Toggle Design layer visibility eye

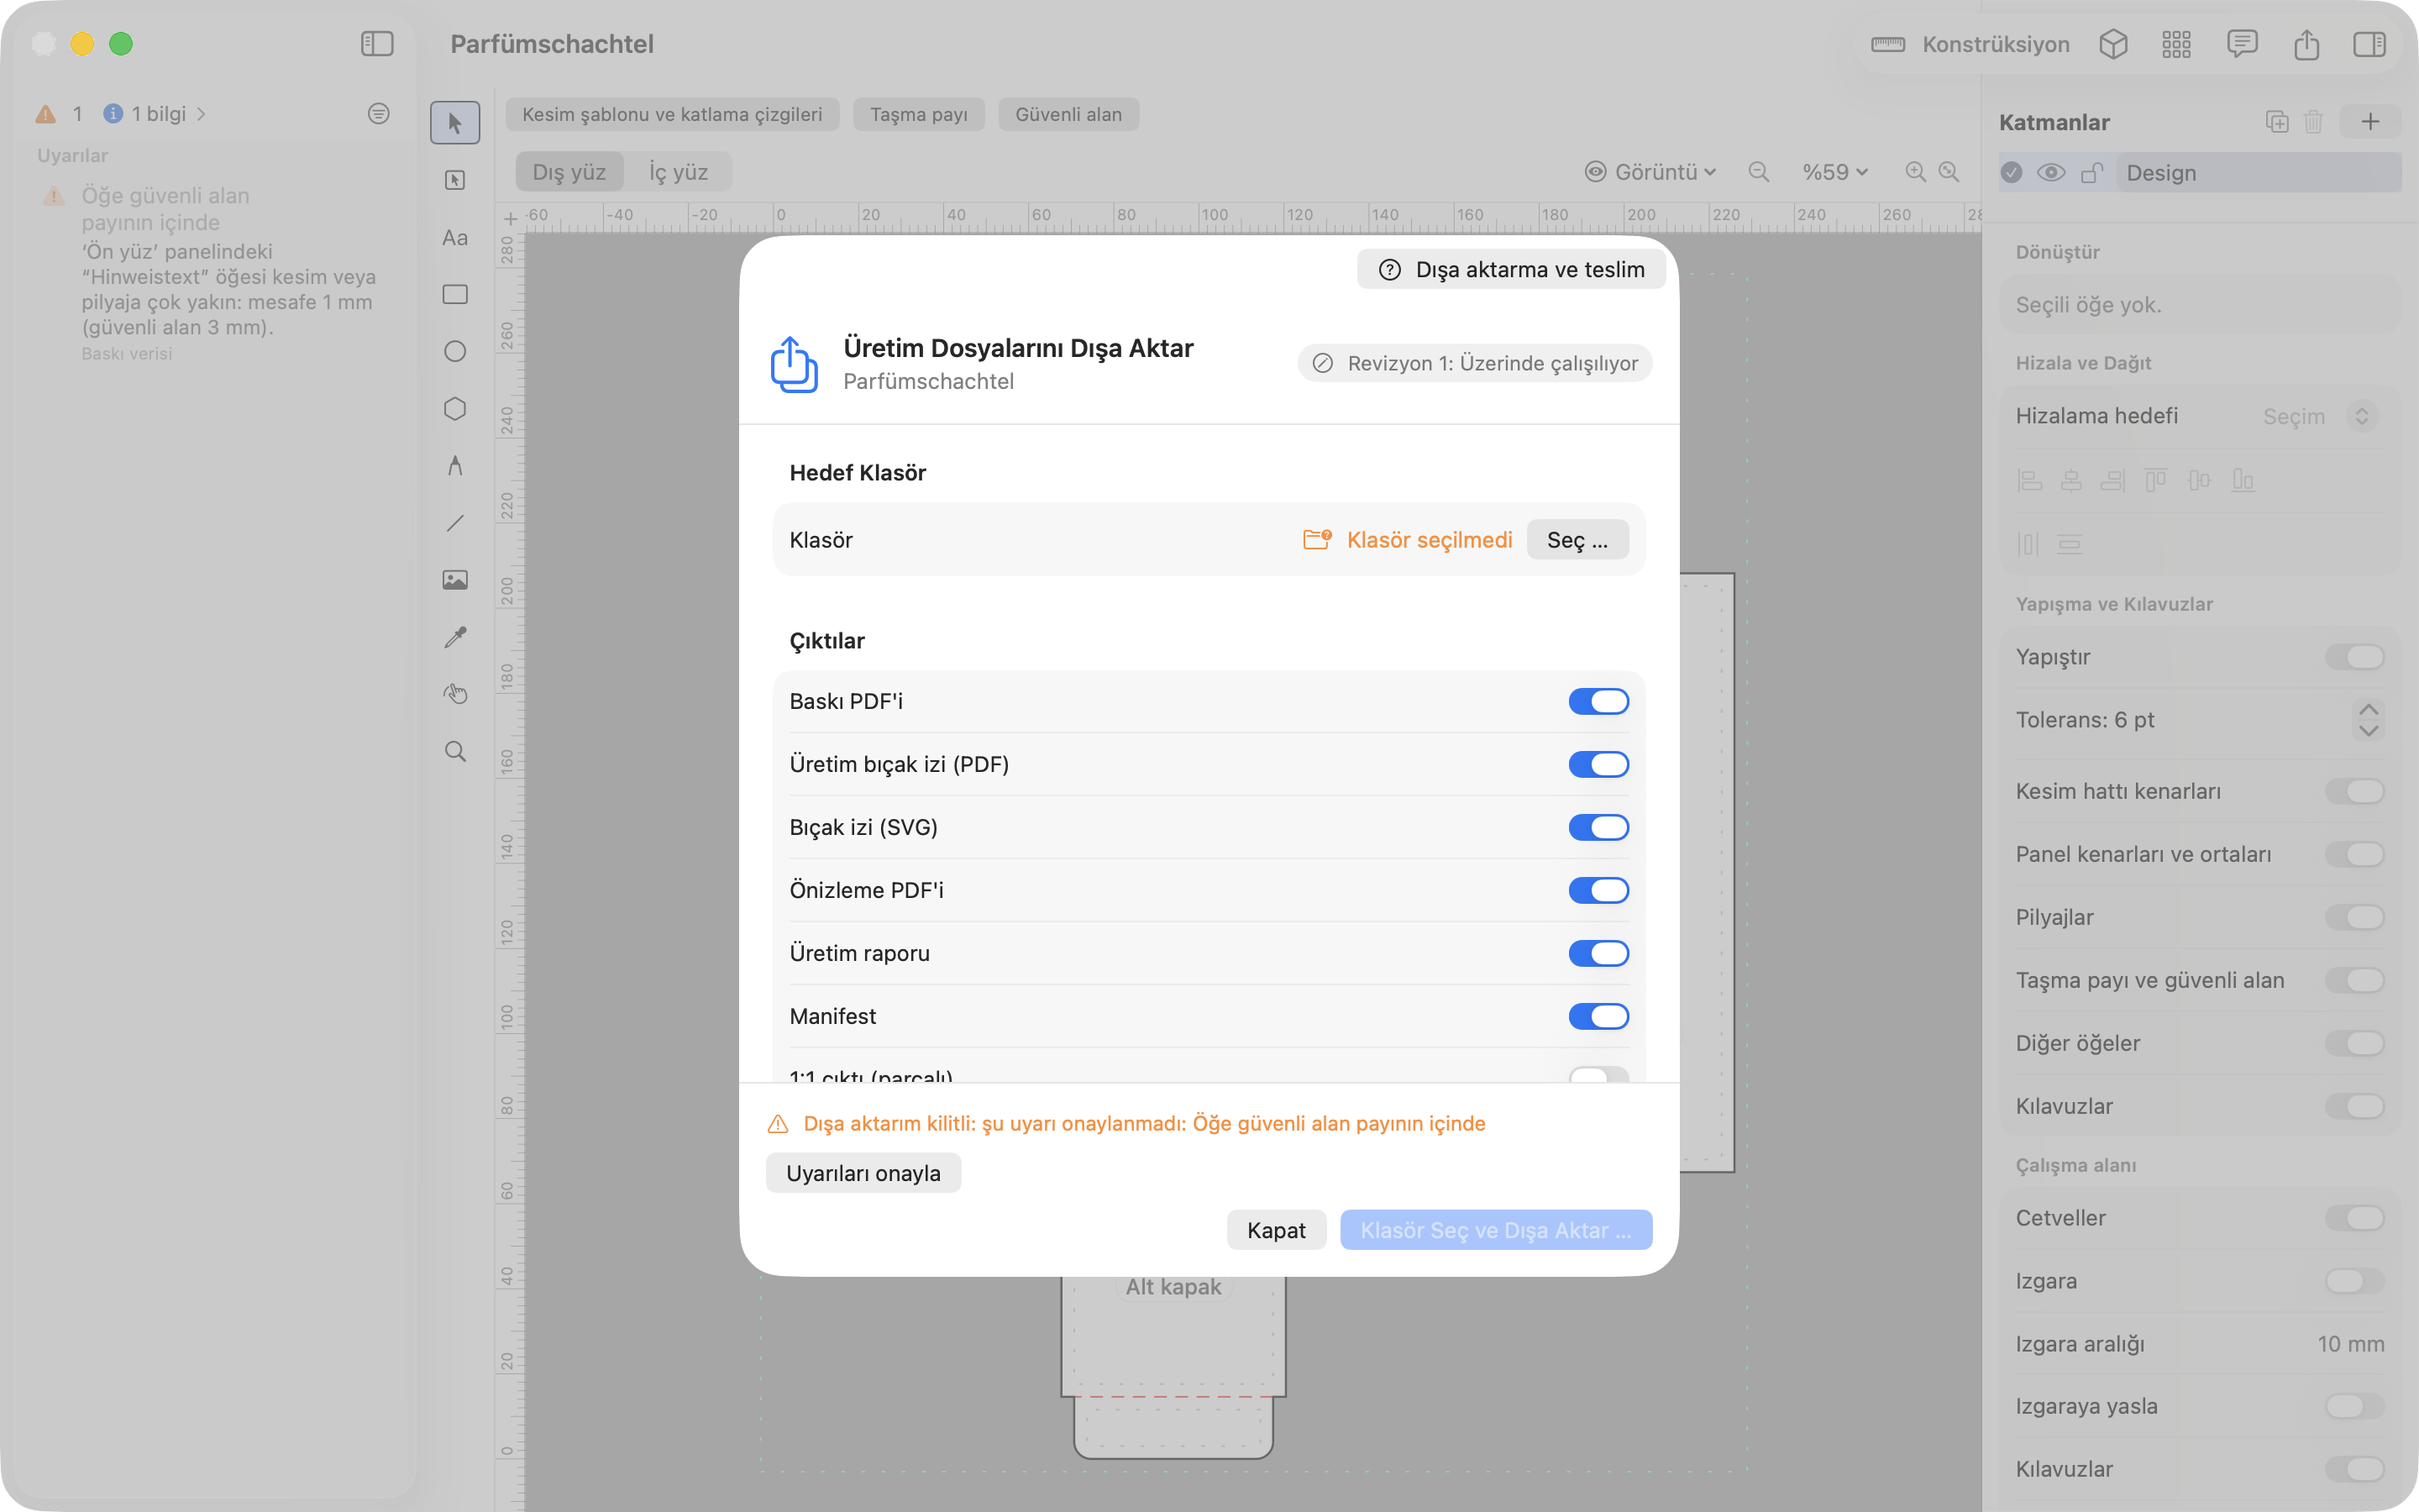(2051, 172)
